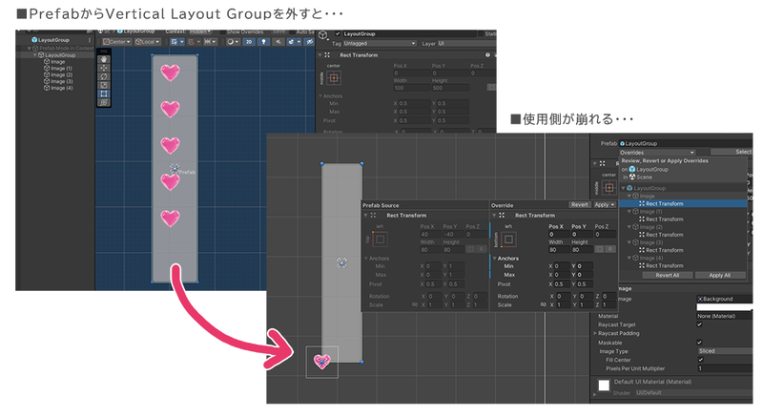This screenshot has height=417, width=763.
Task: Toggle Maskable checkbox
Action: click(700, 343)
